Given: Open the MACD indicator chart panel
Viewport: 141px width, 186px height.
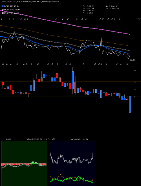Looking at the screenshot, I should [x=24, y=163].
